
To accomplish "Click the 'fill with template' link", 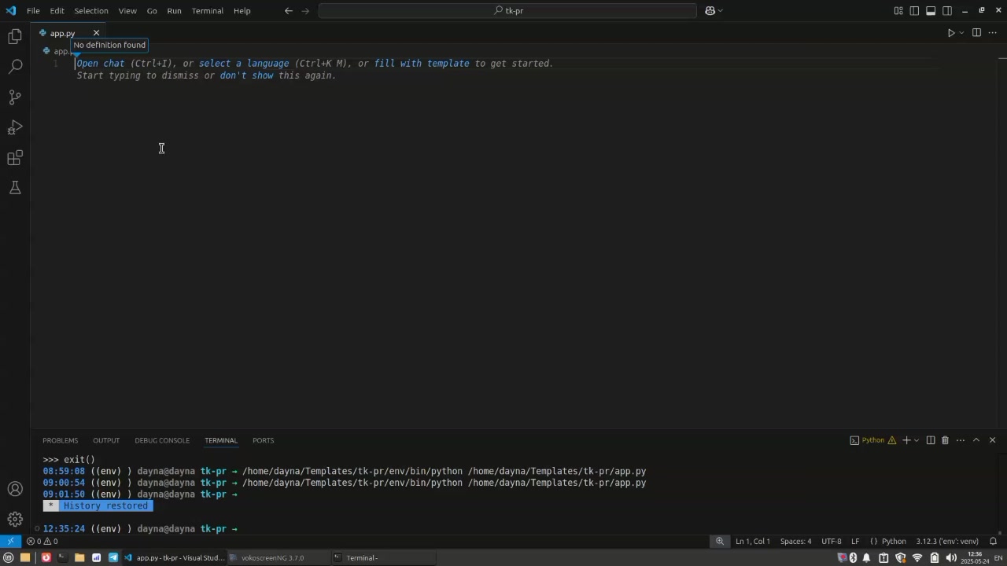I will tap(422, 64).
